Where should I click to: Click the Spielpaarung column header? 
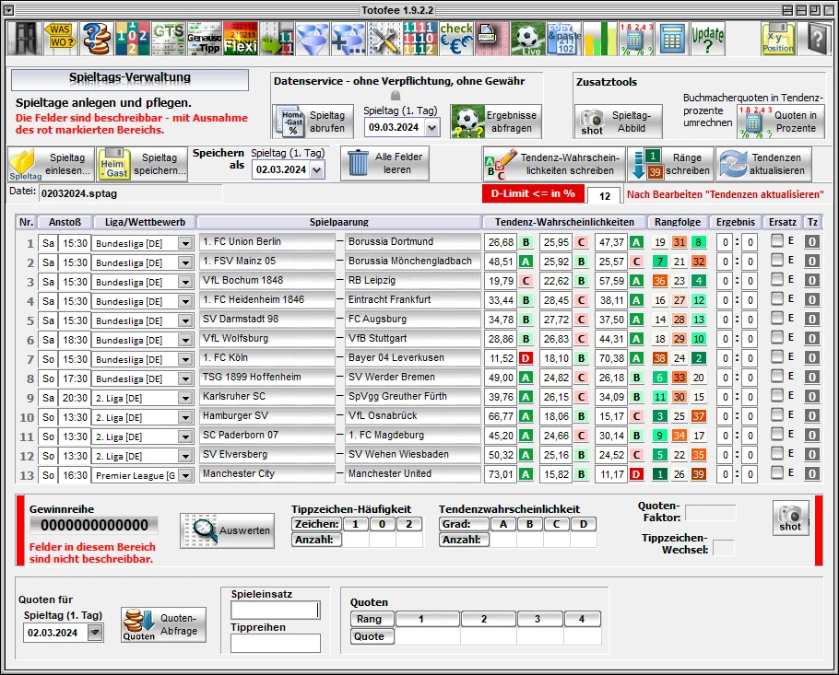click(339, 222)
